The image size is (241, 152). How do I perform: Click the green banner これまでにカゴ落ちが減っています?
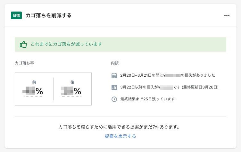coord(66,44)
